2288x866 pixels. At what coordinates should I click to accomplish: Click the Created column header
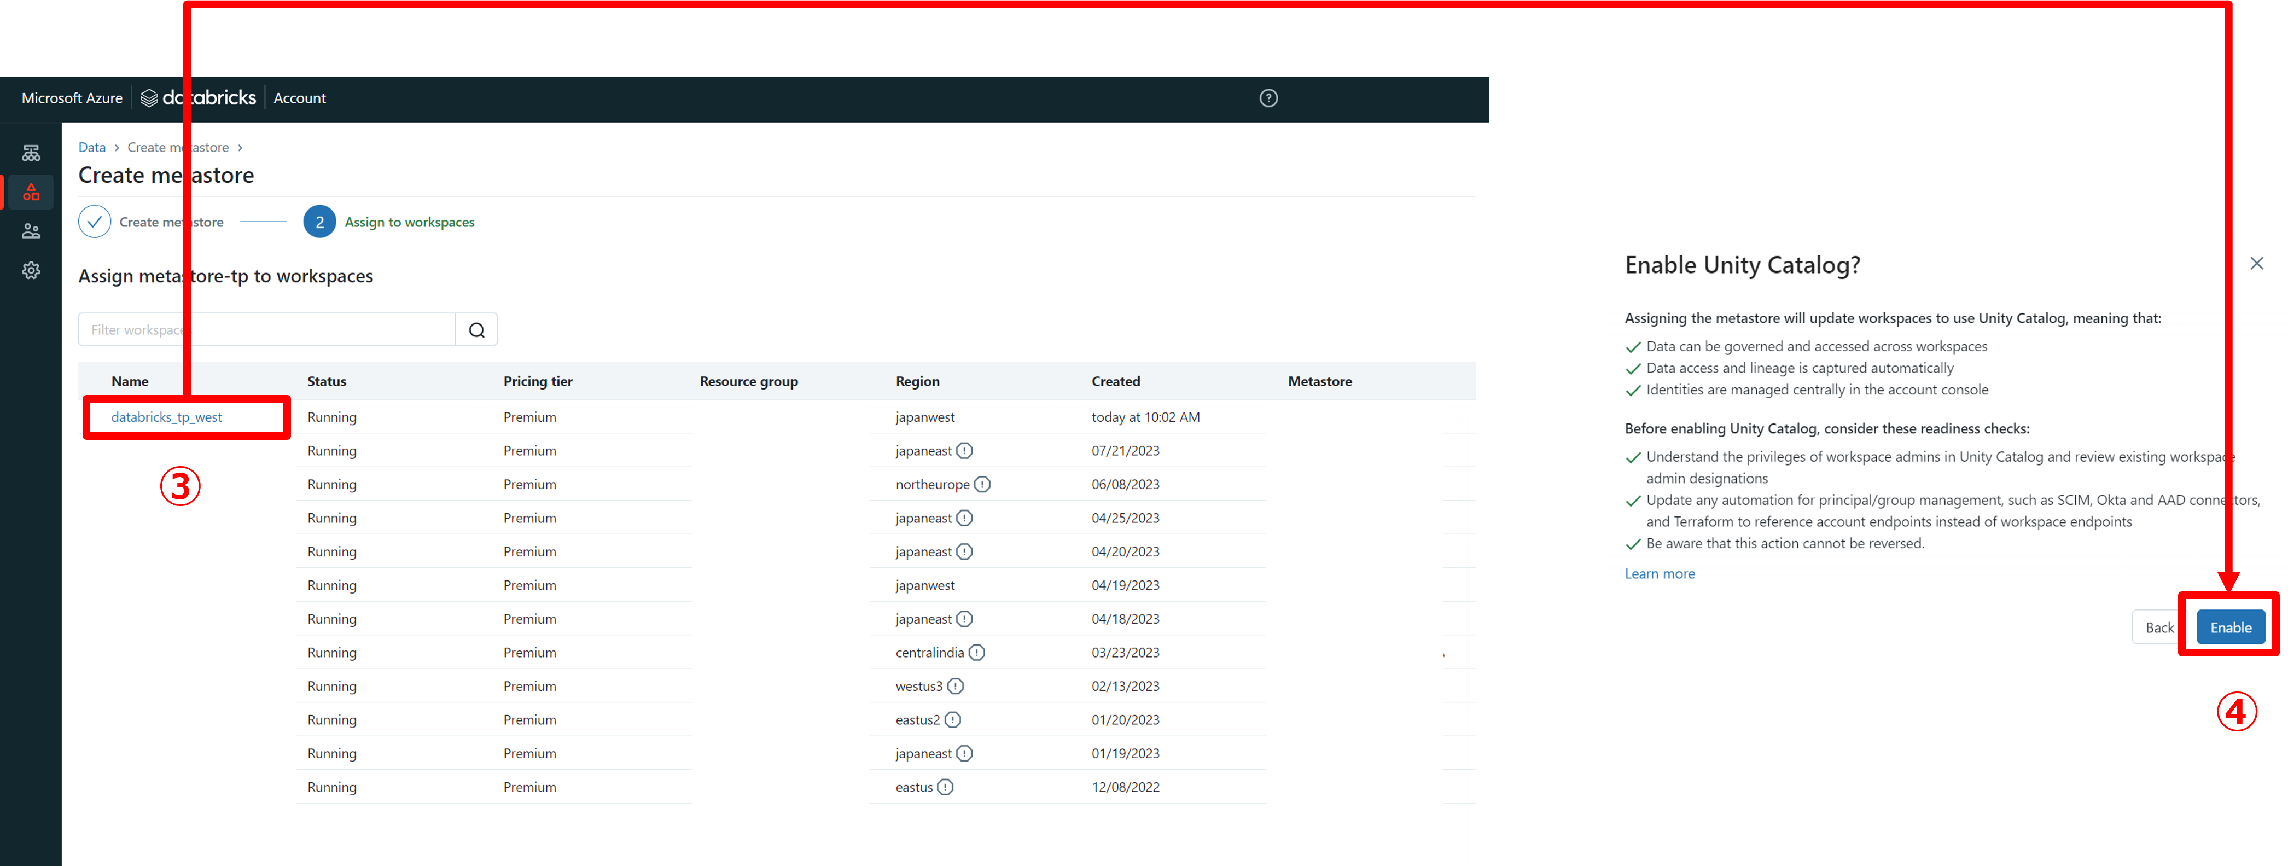click(1116, 381)
